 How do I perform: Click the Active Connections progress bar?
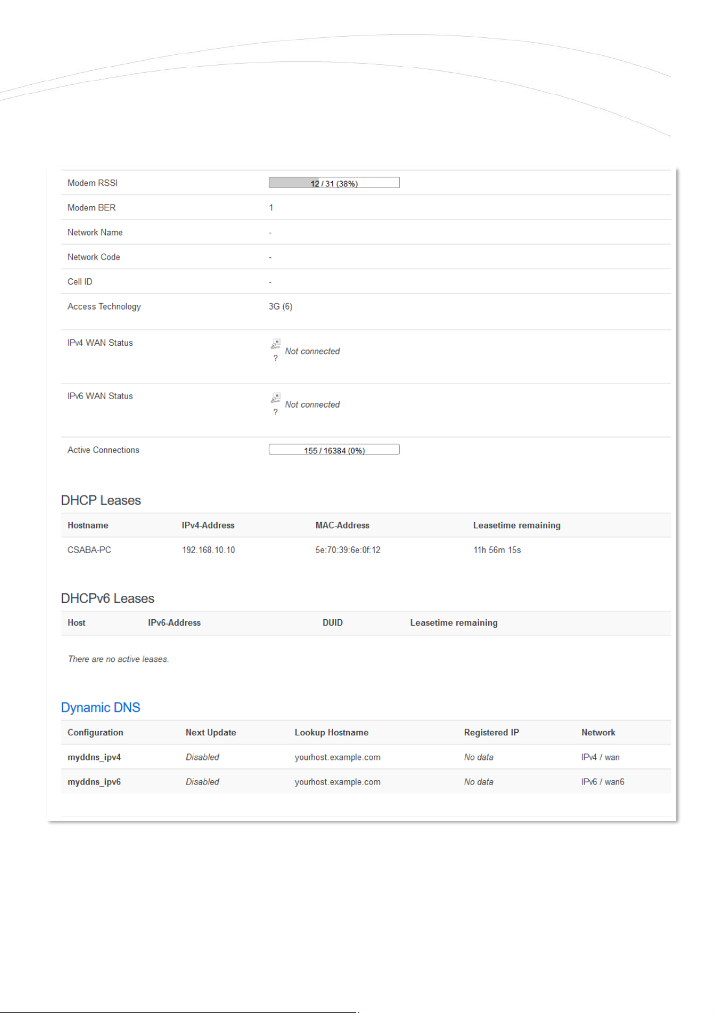point(334,450)
